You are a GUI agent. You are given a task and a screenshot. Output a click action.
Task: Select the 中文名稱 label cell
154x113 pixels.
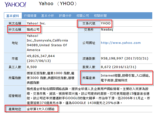[15, 29]
